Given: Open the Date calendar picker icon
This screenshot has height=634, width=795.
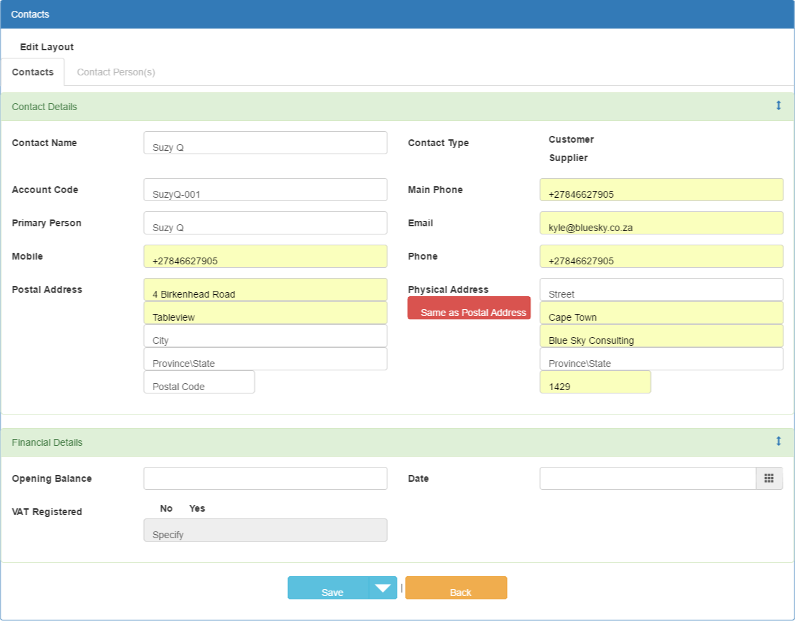Looking at the screenshot, I should (768, 478).
